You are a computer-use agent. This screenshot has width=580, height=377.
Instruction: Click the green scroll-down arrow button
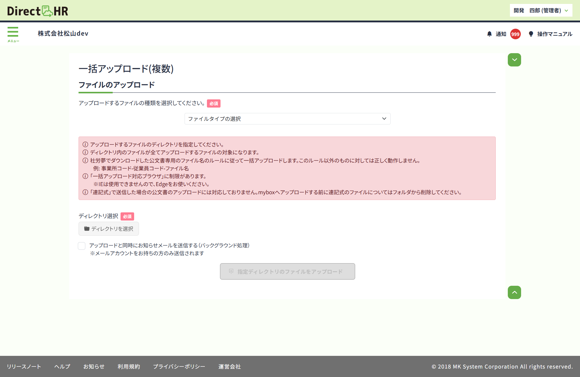click(514, 60)
